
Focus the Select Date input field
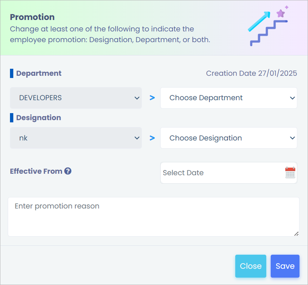pos(222,173)
